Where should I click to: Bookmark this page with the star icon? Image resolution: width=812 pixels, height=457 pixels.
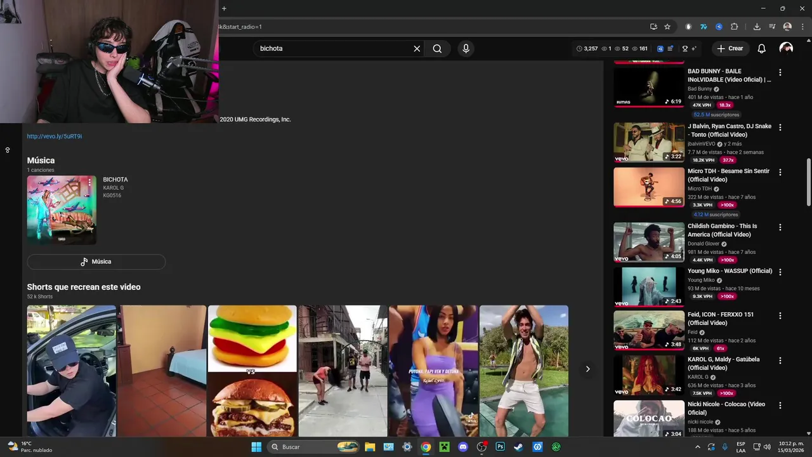pyautogui.click(x=667, y=27)
